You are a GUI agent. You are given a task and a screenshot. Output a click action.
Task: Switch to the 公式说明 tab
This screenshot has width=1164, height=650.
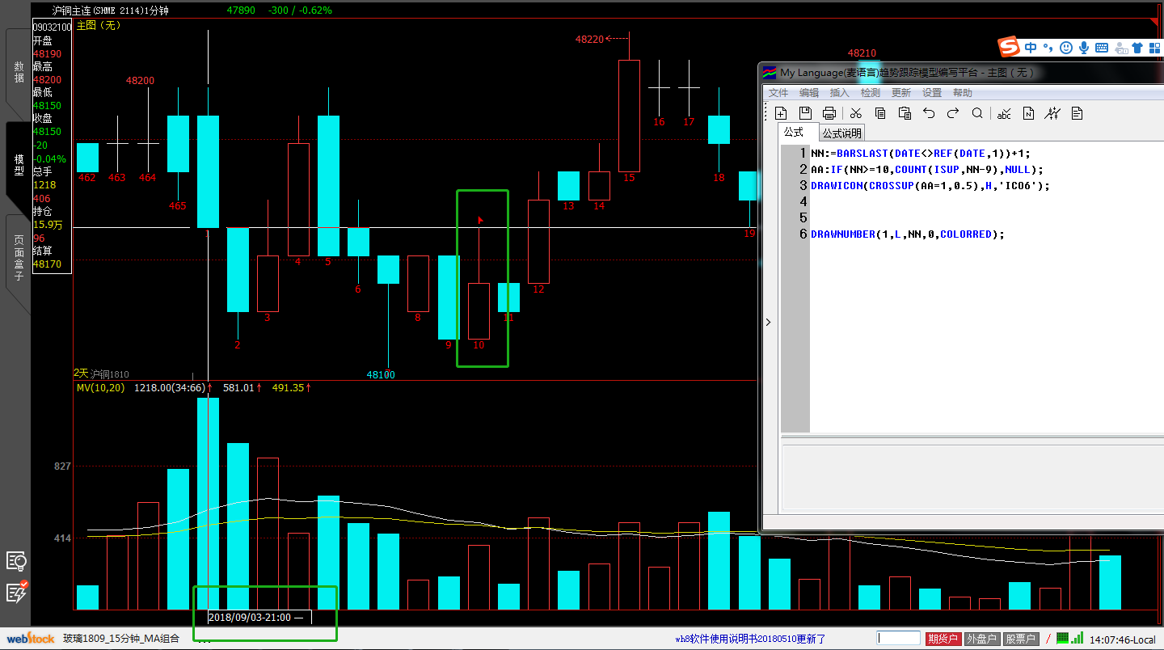841,133
